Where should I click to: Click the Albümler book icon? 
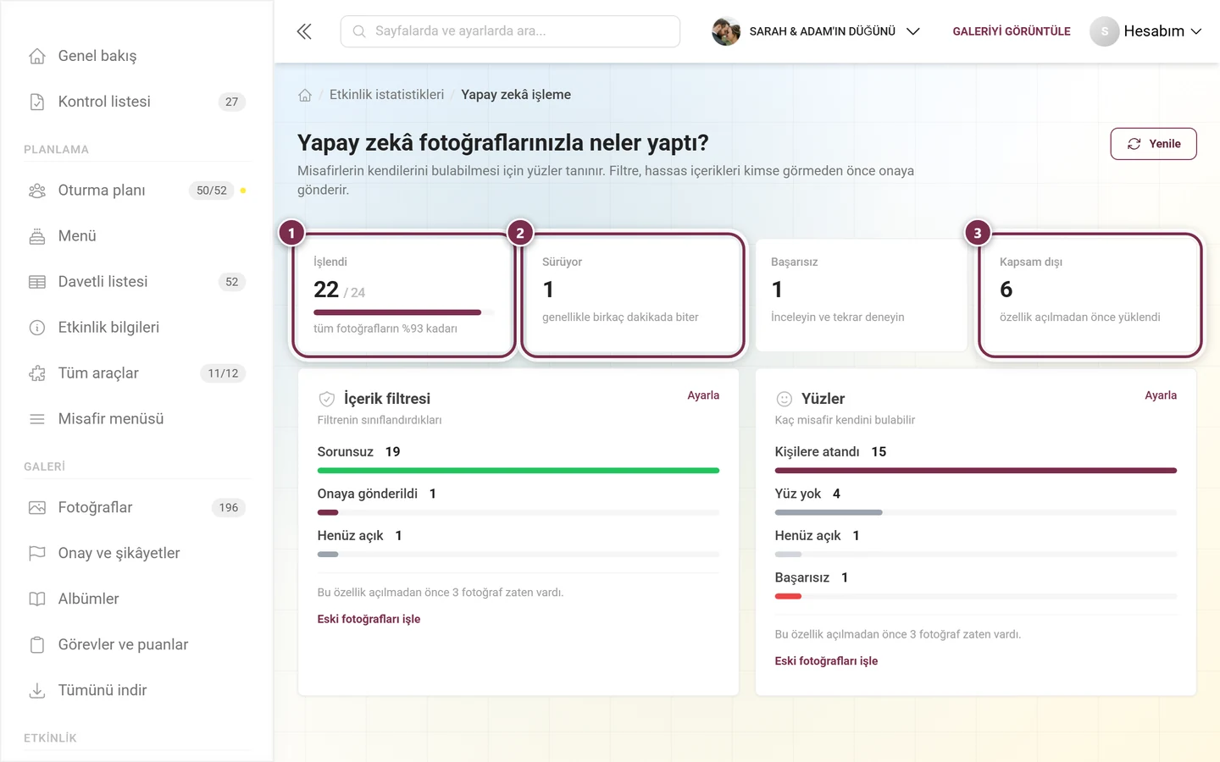tap(37, 599)
